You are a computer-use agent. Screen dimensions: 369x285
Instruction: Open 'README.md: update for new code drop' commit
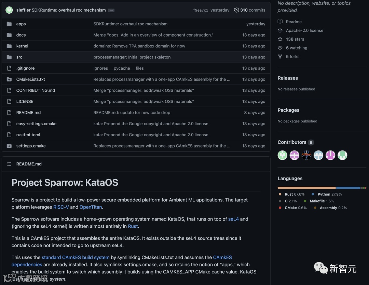point(132,112)
